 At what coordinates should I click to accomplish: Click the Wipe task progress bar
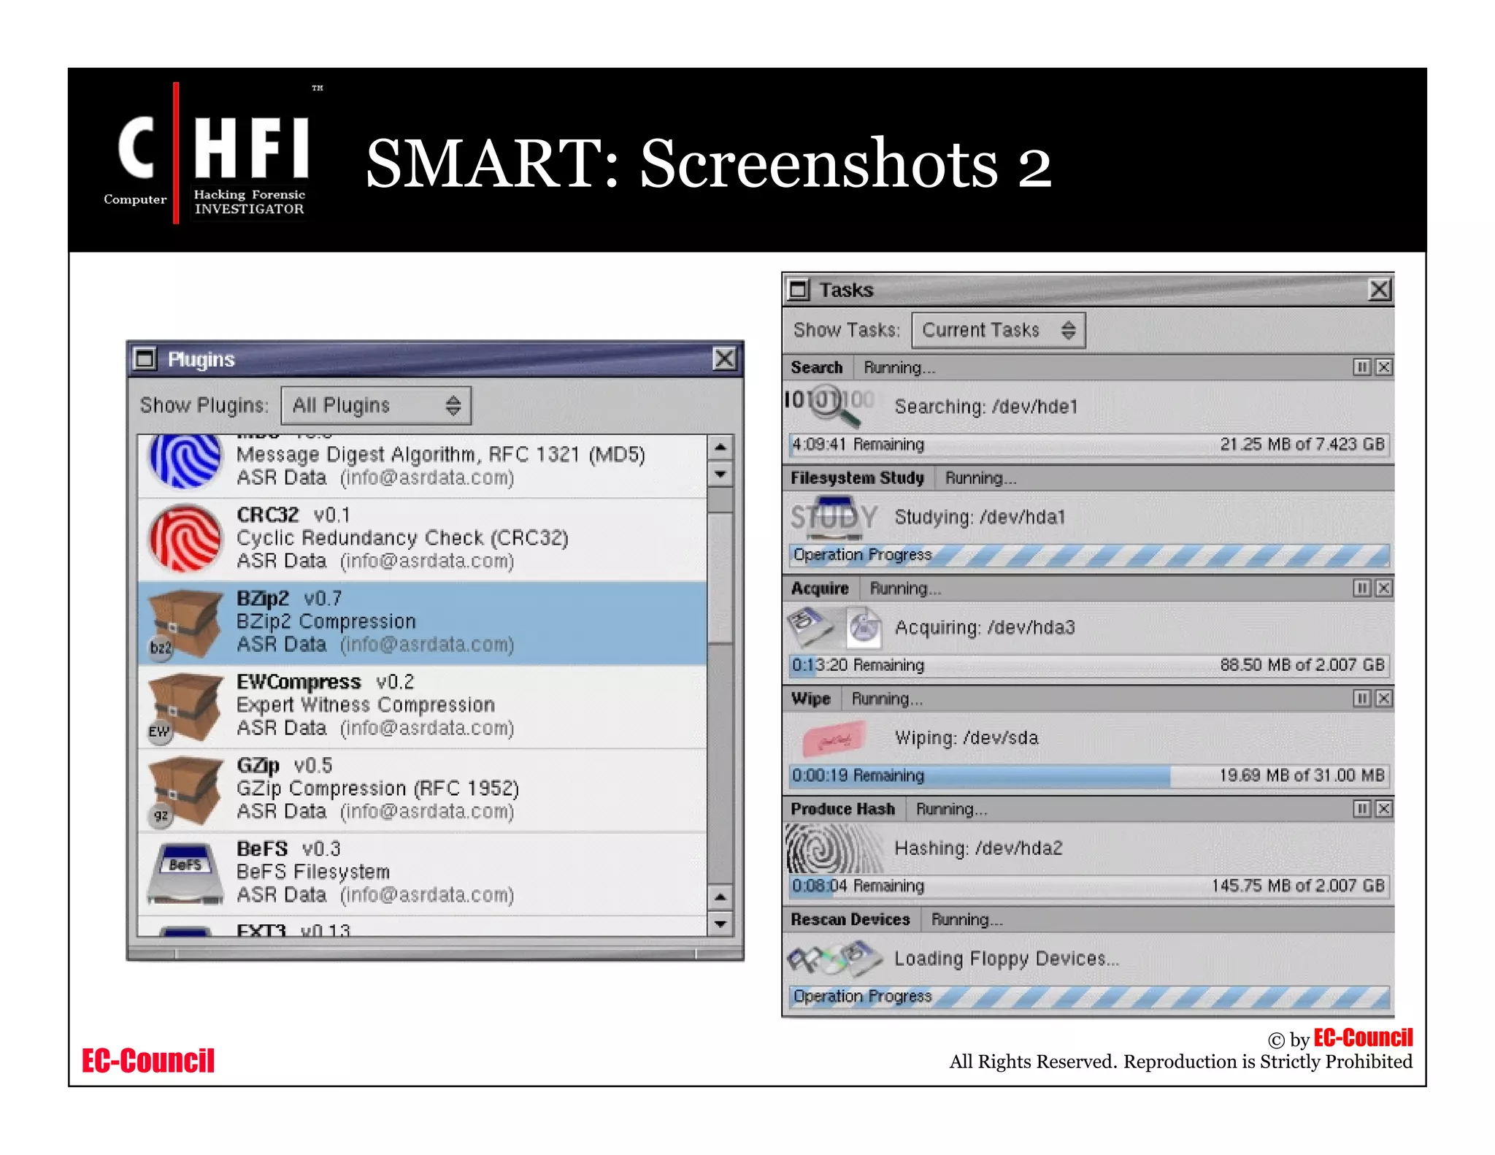1088,775
